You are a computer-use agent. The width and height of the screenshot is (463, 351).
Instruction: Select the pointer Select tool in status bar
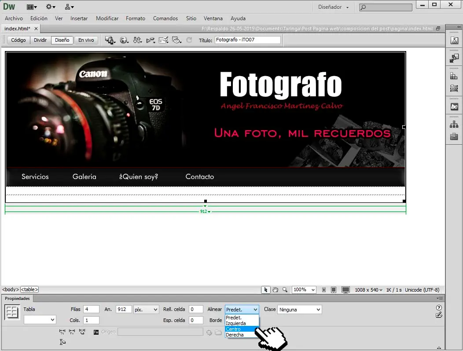tap(265, 290)
